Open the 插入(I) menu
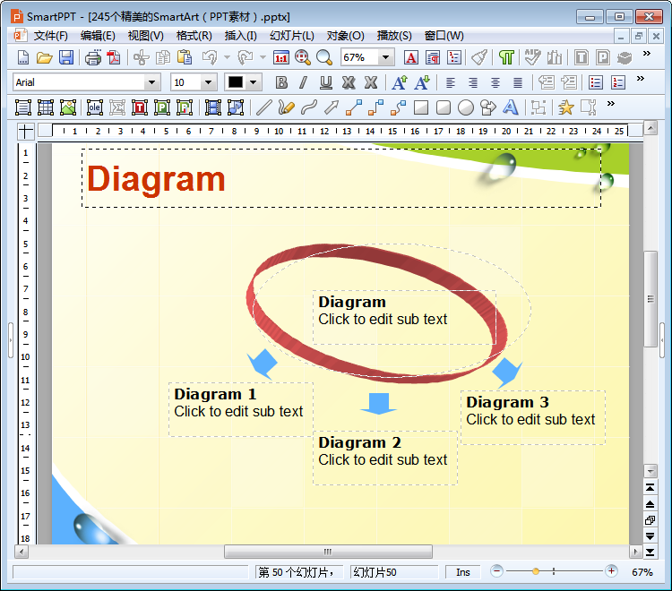The width and height of the screenshot is (672, 591). coord(240,36)
